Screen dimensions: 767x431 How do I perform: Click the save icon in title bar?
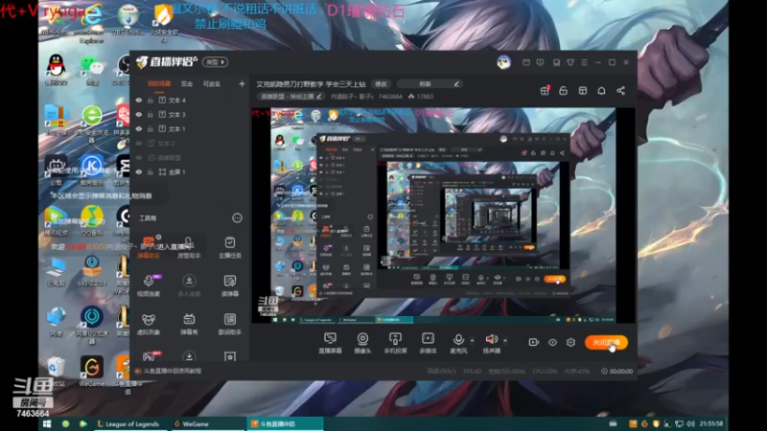556,62
